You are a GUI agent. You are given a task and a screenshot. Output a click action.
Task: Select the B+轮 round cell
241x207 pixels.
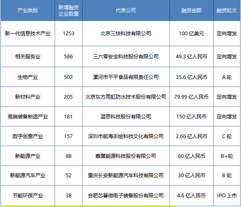coord(227,156)
